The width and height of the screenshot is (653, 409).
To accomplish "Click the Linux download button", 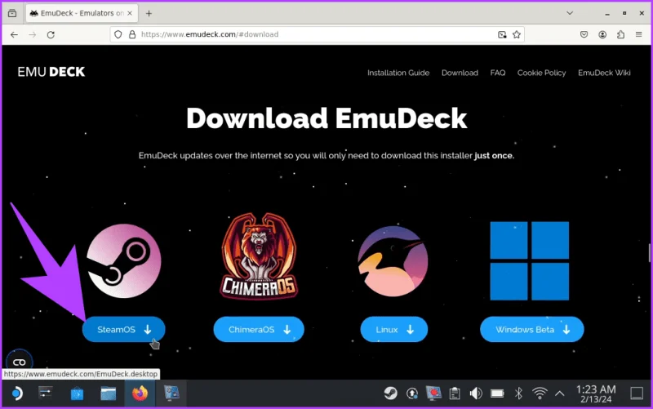I will (394, 330).
